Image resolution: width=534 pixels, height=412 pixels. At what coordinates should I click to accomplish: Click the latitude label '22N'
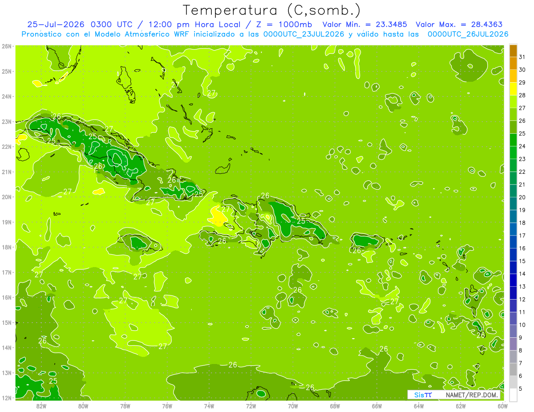7,147
